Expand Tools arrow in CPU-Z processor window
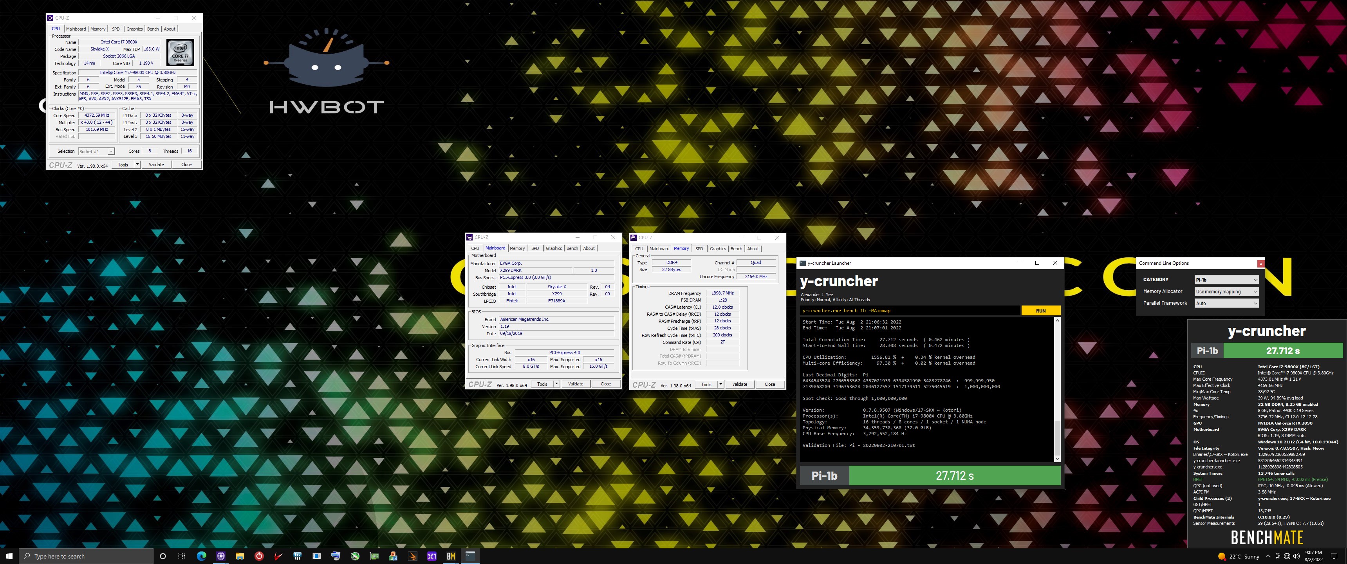1347x564 pixels. [x=137, y=164]
